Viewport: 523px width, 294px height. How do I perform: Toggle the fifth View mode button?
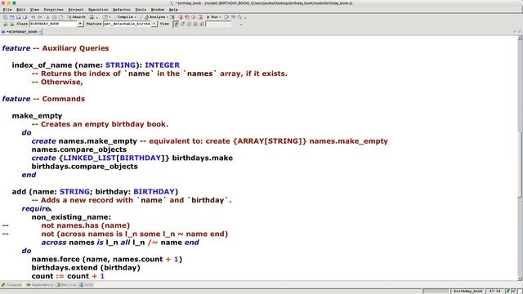pos(202,24)
